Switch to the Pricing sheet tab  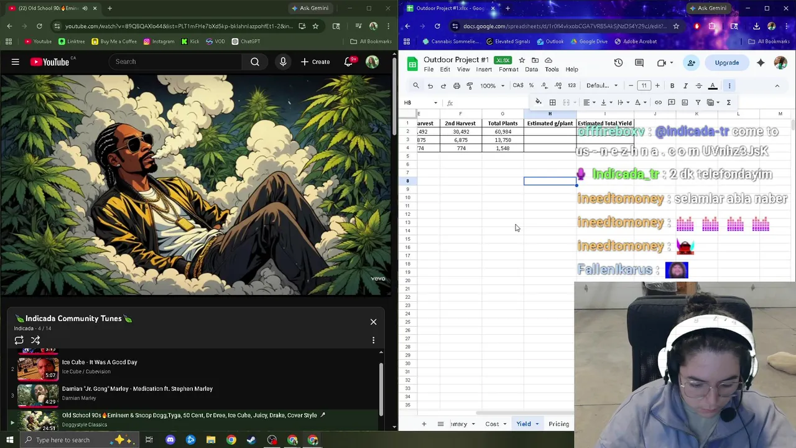coord(558,424)
